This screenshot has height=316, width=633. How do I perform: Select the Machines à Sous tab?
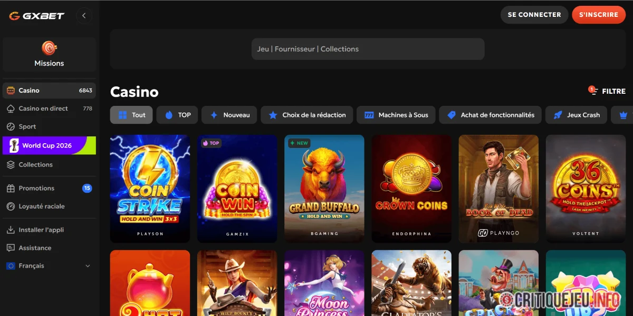pos(396,115)
